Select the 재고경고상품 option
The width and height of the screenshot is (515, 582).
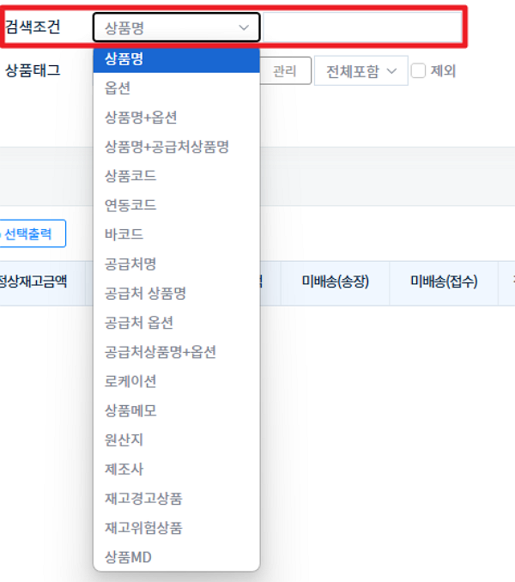(x=143, y=499)
